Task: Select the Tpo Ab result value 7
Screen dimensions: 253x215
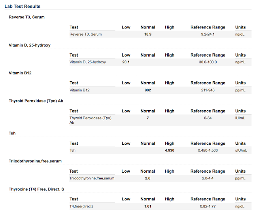Action: pos(147,118)
